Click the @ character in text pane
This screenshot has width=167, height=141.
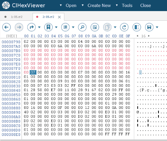138,112
